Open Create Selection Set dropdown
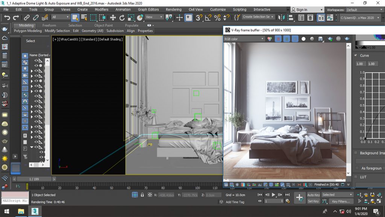 pyautogui.click(x=258, y=17)
